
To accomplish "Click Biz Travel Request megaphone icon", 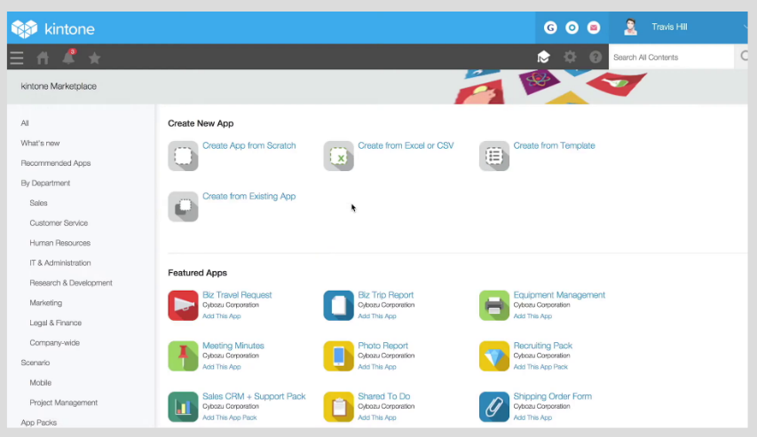I will (x=183, y=305).
